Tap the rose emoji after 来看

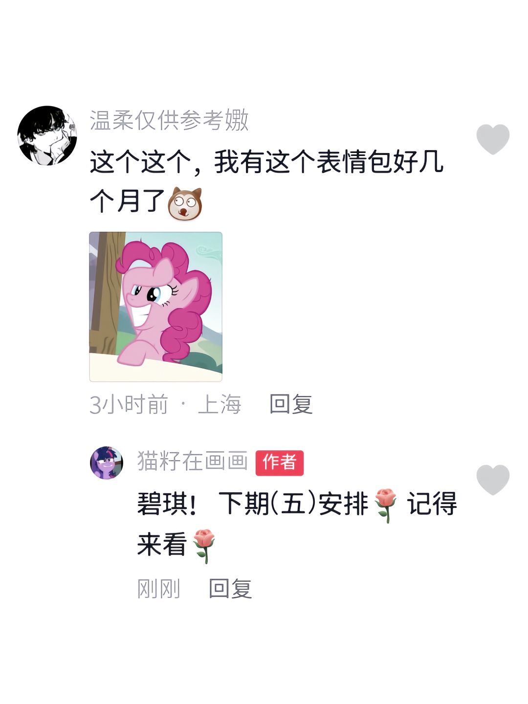point(204,546)
